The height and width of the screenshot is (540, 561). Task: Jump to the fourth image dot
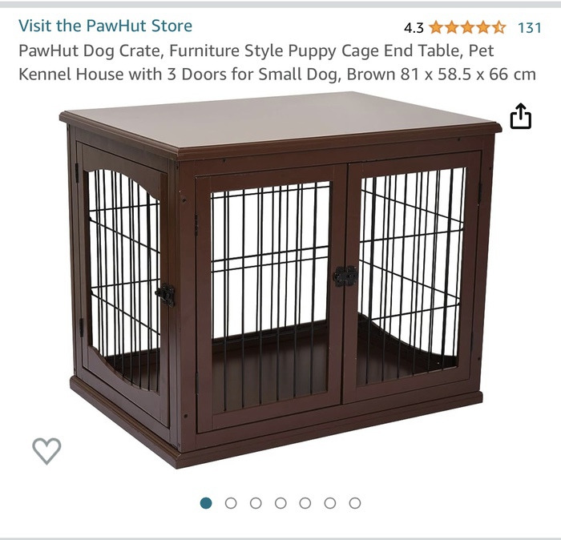pyautogui.click(x=280, y=503)
